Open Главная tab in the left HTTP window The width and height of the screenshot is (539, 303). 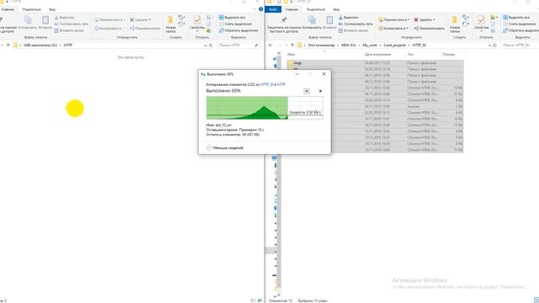point(8,9)
